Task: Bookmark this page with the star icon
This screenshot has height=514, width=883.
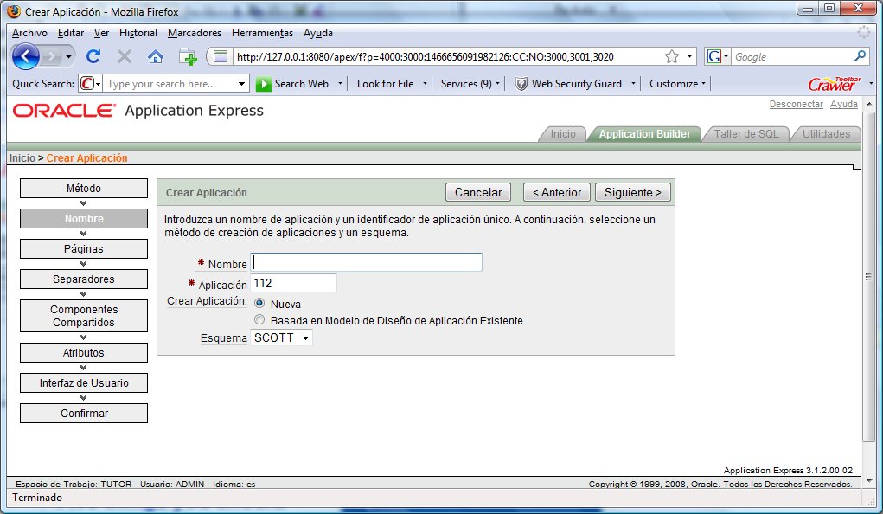Action: [671, 56]
